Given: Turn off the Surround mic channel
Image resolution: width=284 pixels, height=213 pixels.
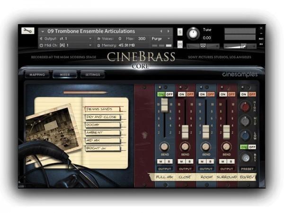Looking at the screenshot, I should 231,94.
